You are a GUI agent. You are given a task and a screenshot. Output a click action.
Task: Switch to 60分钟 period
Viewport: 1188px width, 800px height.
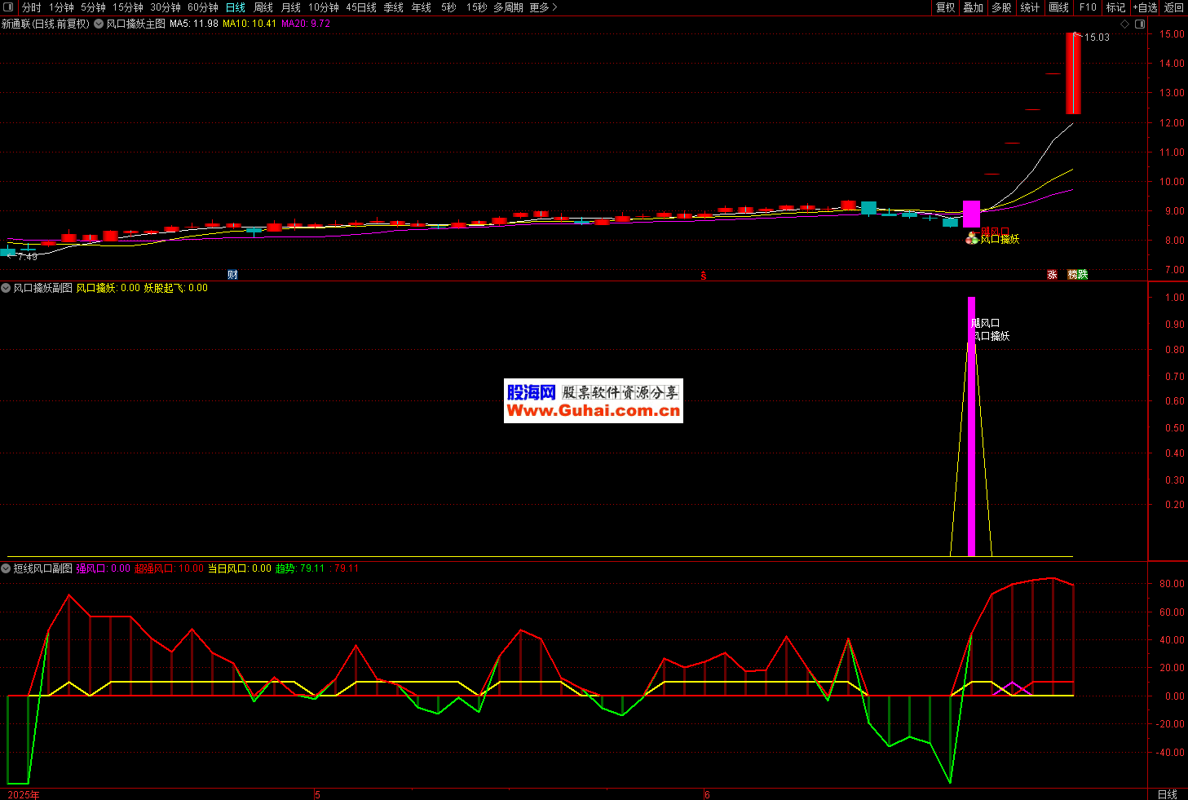[x=203, y=7]
